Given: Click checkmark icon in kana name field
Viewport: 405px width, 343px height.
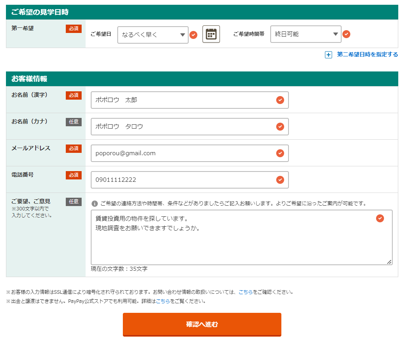Looking at the screenshot, I should (280, 127).
